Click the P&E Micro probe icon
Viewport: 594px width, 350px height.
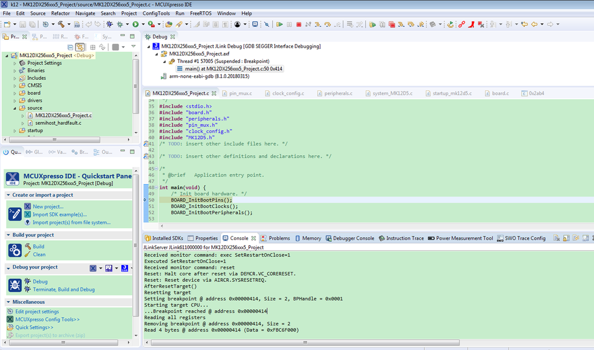pyautogui.click(x=109, y=268)
